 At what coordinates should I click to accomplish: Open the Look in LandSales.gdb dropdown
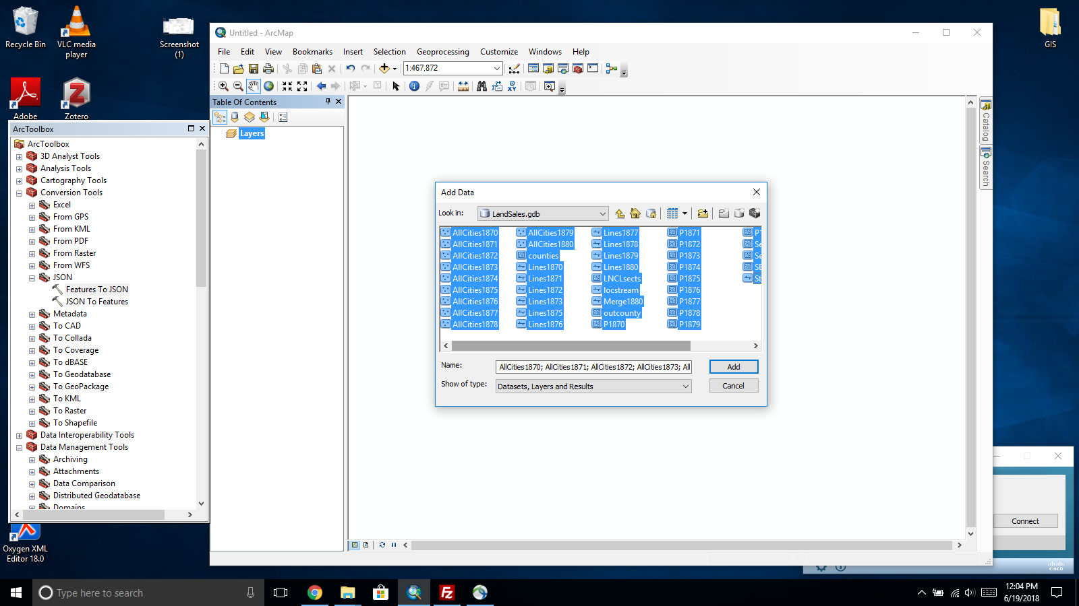click(x=602, y=213)
